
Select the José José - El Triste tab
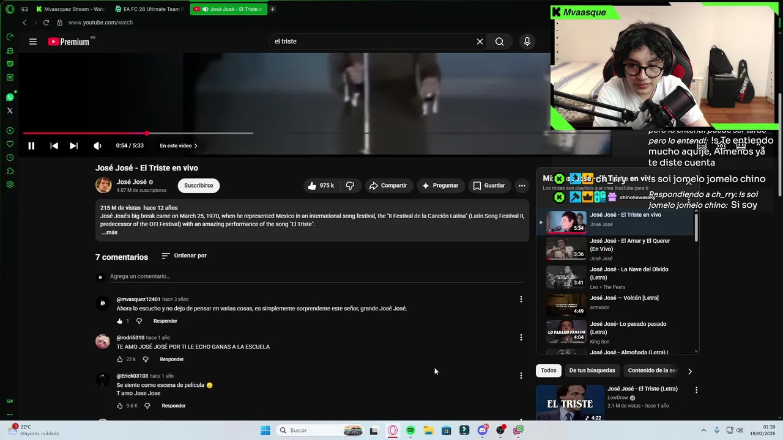[229, 9]
